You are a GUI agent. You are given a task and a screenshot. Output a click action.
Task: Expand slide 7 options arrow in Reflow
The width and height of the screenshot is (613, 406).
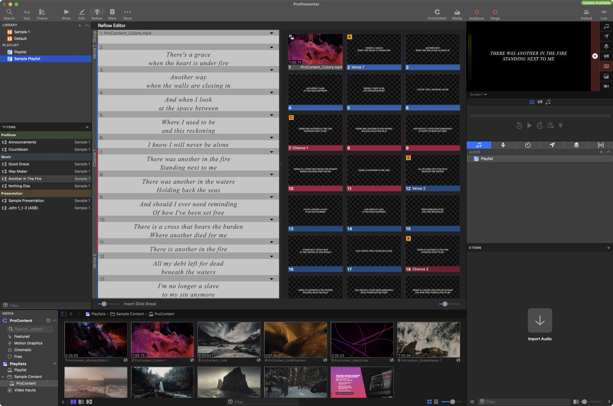[271, 152]
